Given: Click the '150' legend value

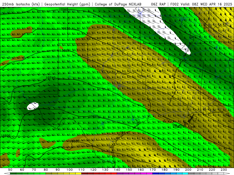Looking at the screenshot, I should 129,170.
